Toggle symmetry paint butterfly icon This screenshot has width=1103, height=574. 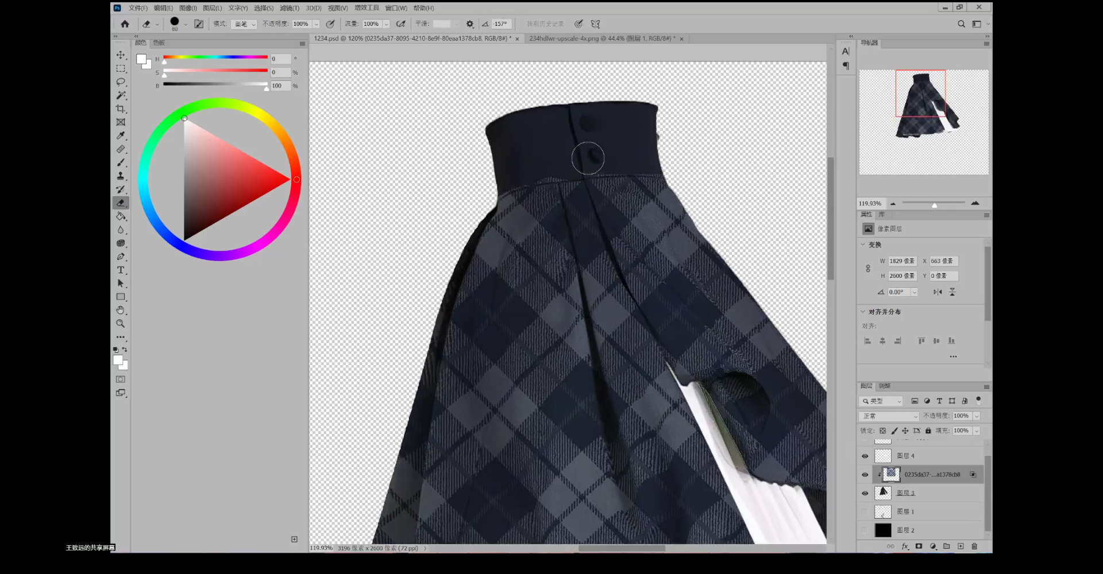pos(595,24)
